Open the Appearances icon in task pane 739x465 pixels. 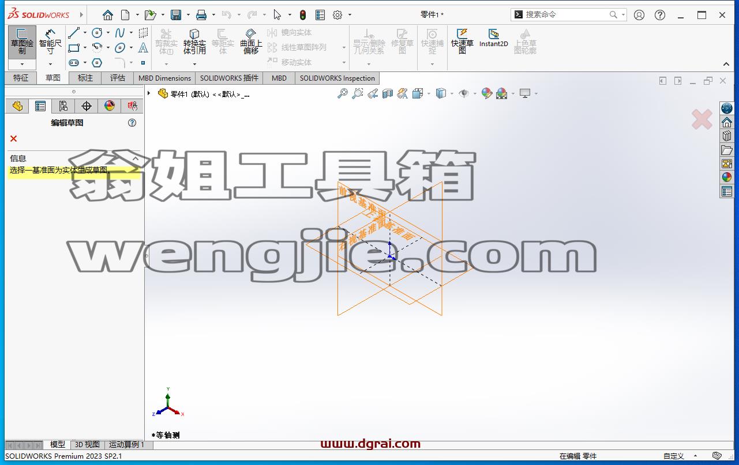[x=727, y=177]
